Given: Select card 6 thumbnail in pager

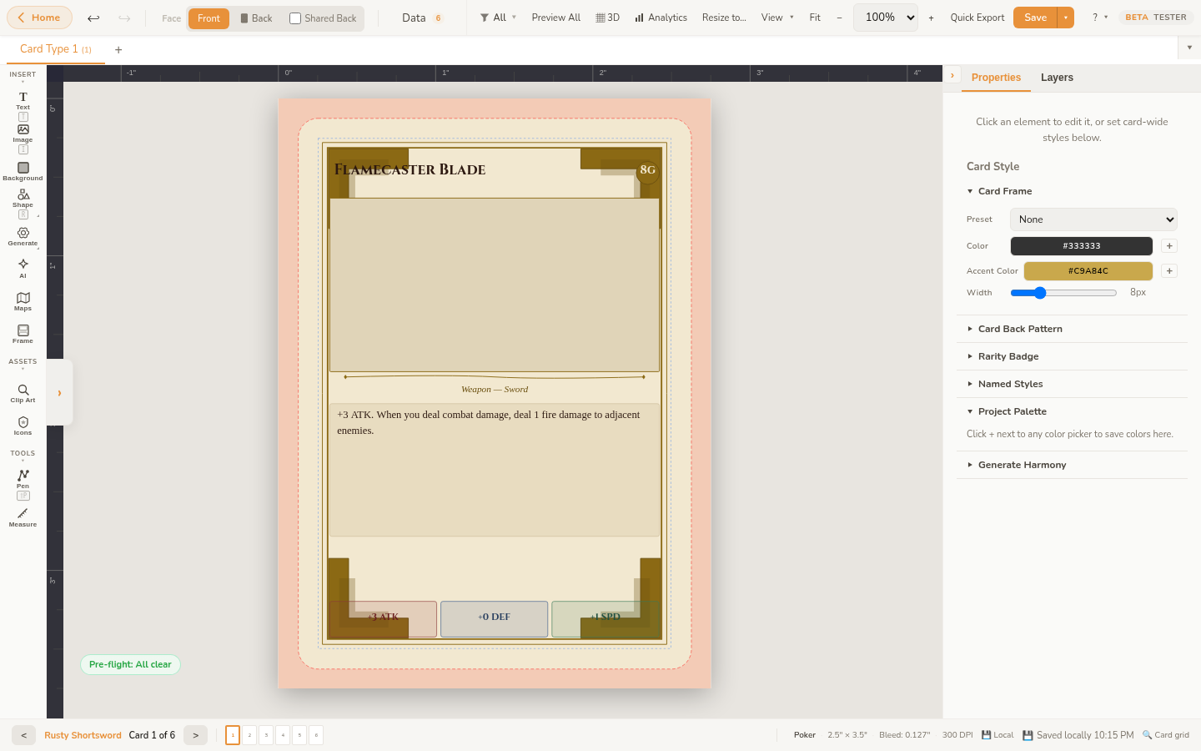Looking at the screenshot, I should coord(316,735).
